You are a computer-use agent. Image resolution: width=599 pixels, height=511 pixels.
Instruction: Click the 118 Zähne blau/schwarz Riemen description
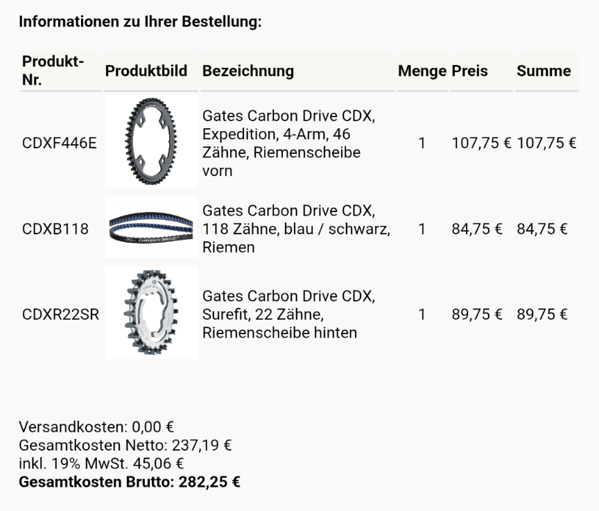click(x=296, y=229)
